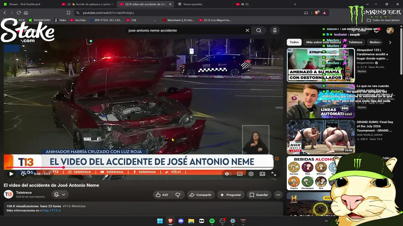The image size is (403, 226).
Task: Open the Windows Start menu
Action: tap(160, 221)
